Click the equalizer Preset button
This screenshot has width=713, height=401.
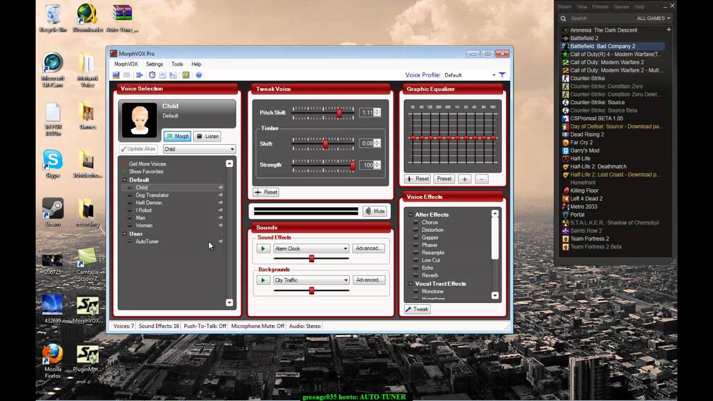444,179
